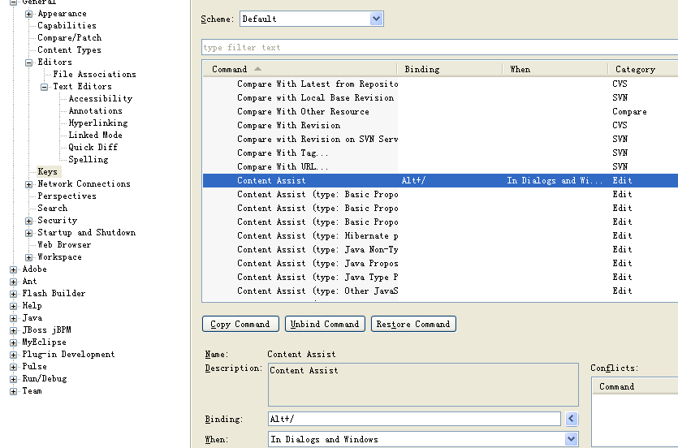Sort by the Command column header
The image size is (678, 448).
[300, 69]
